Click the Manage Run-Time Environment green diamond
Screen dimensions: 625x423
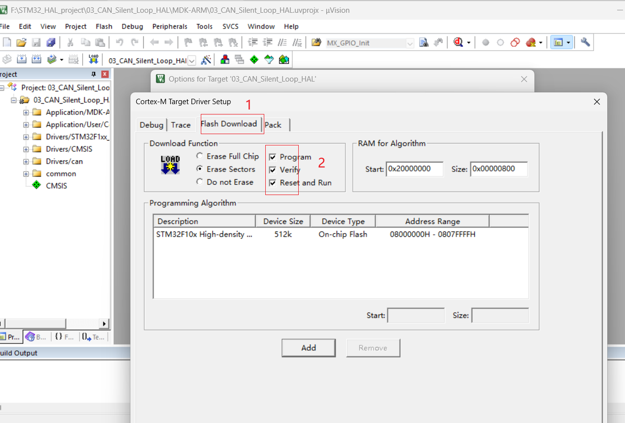[x=254, y=60]
